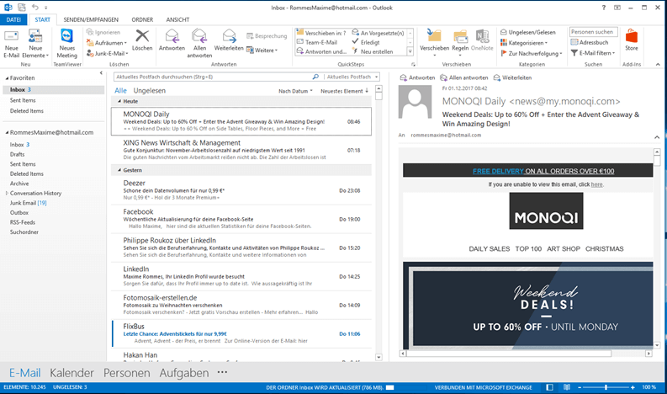Screen dimensions: 667x394
Task: Open the Drafts folder
Action: (18, 154)
